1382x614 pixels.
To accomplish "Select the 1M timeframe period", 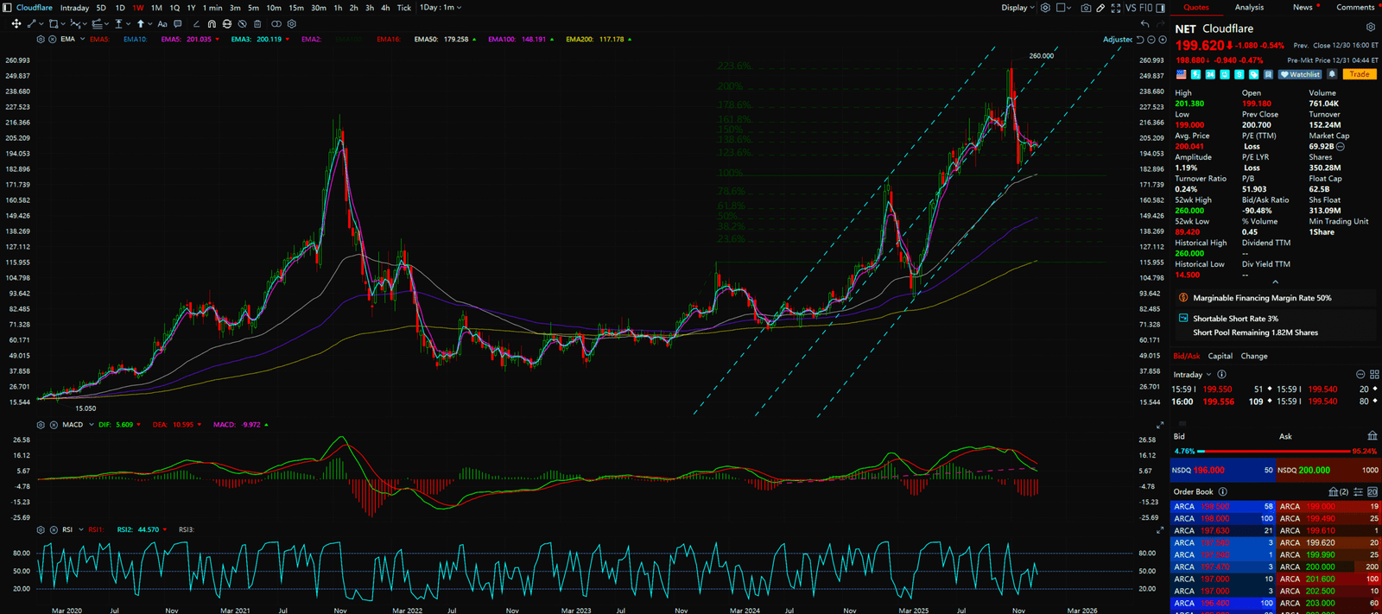I will [156, 8].
